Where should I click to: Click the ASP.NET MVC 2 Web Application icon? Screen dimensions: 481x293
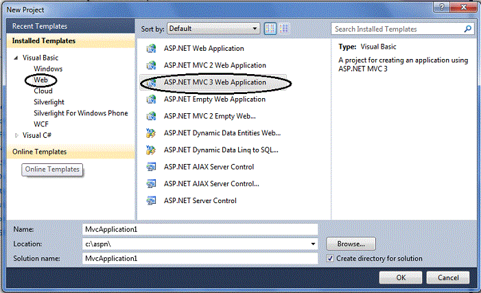[x=151, y=65]
